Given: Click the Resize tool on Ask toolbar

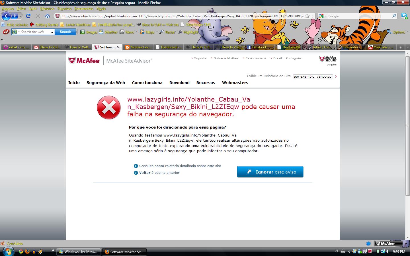Looking at the screenshot, I should coord(167,32).
